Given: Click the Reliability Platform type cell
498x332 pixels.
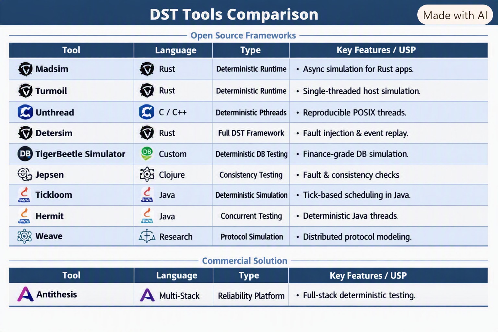Looking at the screenshot, I should pyautogui.click(x=251, y=296).
